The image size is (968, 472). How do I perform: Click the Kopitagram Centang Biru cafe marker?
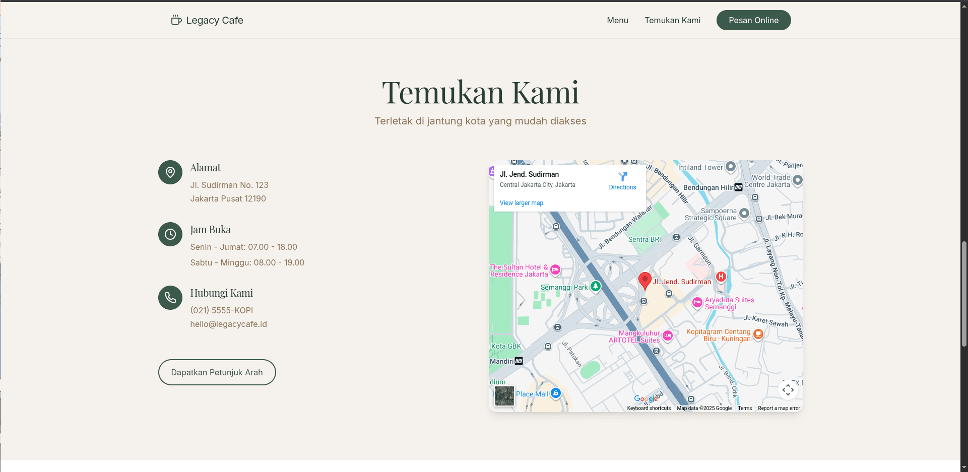click(758, 334)
